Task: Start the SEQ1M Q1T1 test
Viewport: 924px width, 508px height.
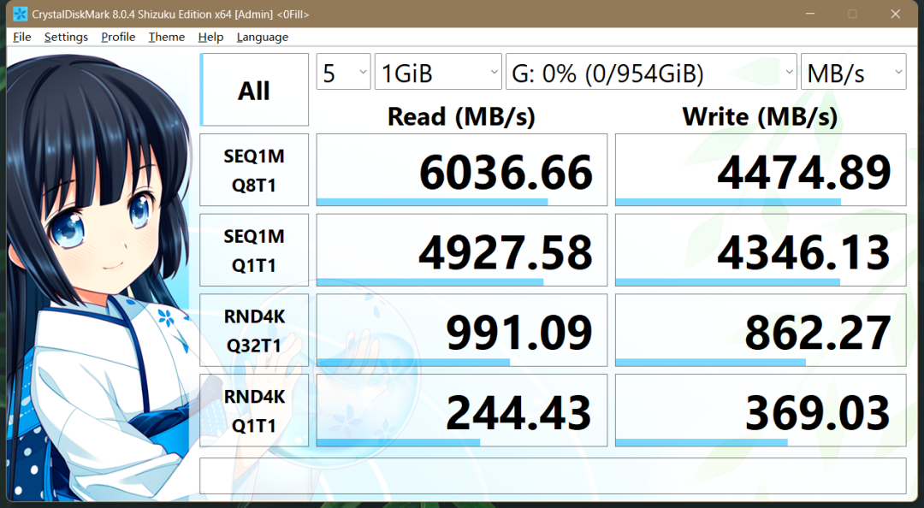Action: [254, 250]
